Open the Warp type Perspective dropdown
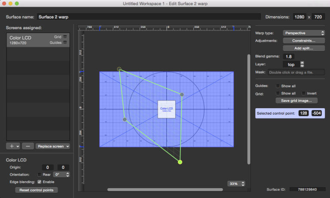The image size is (330, 198). coord(303,33)
